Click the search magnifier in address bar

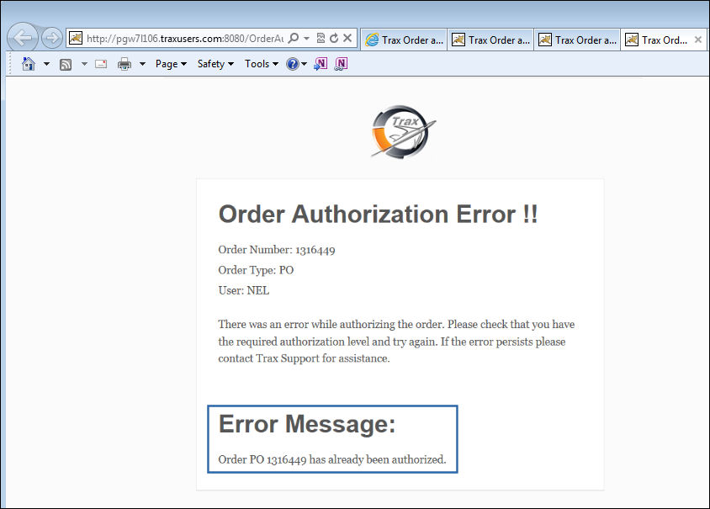pyautogui.click(x=294, y=38)
